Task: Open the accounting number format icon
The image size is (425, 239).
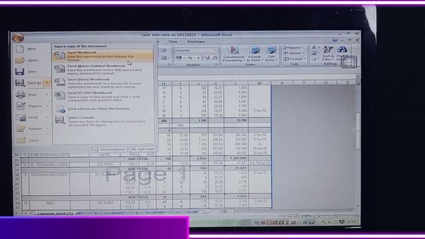Action: pyautogui.click(x=179, y=58)
